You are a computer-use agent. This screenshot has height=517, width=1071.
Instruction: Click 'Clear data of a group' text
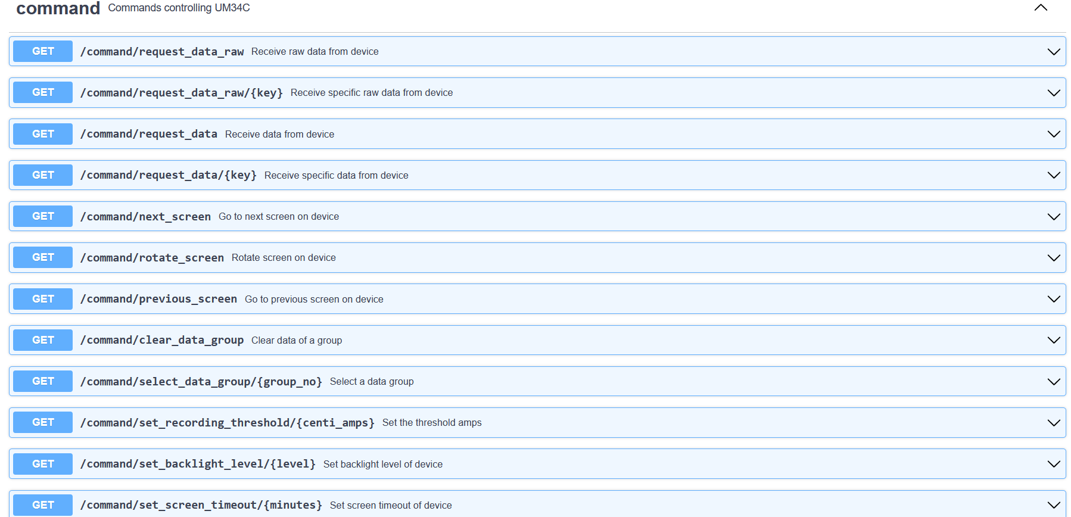[297, 341]
